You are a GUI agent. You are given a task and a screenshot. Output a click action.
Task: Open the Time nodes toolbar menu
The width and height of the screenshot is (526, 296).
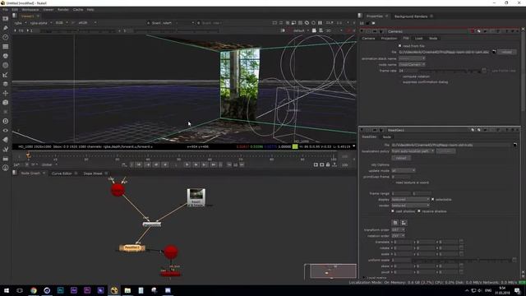pos(6,37)
